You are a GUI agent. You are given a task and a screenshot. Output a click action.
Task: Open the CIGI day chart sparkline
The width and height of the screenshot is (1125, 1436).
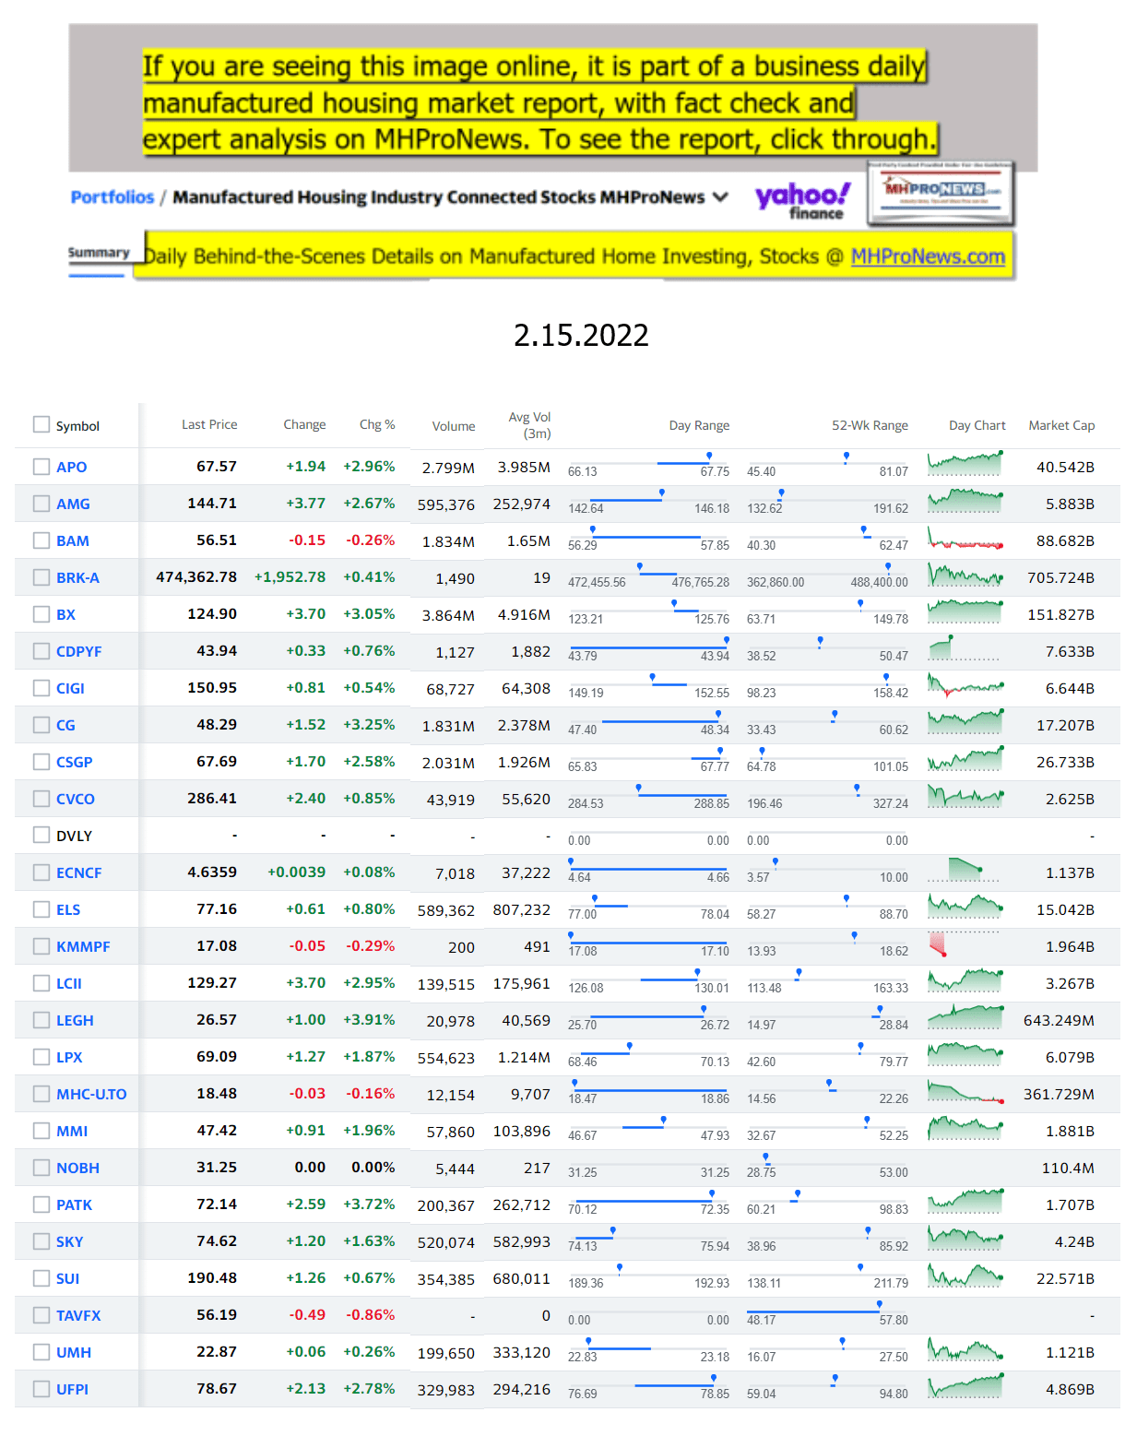965,685
